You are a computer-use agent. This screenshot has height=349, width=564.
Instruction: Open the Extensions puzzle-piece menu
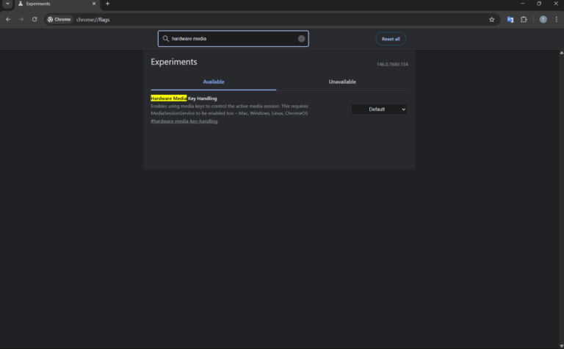pos(524,19)
